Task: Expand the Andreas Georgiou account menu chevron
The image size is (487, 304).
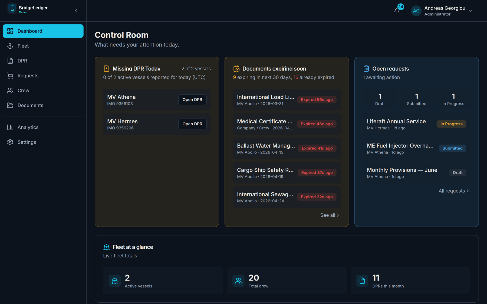Action: point(471,11)
